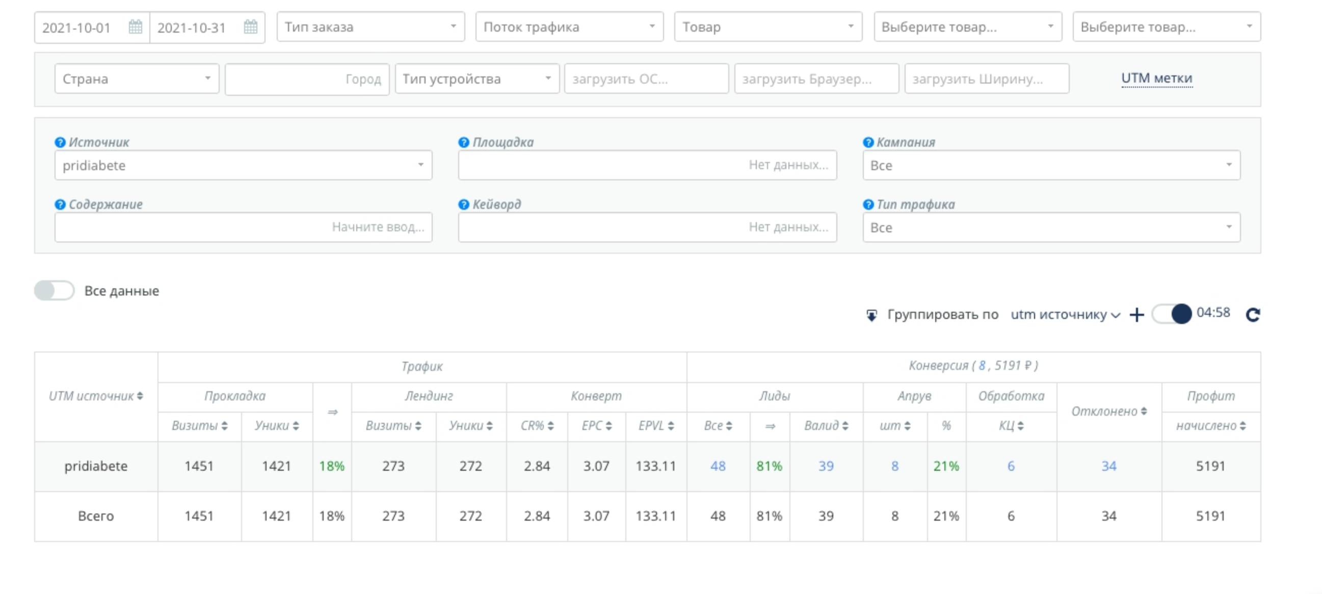Viewport: 1322px width, 594px height.
Task: Open the Источник pridiabete dropdown
Action: [243, 165]
